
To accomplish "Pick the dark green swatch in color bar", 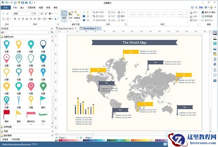I will pos(108,140).
